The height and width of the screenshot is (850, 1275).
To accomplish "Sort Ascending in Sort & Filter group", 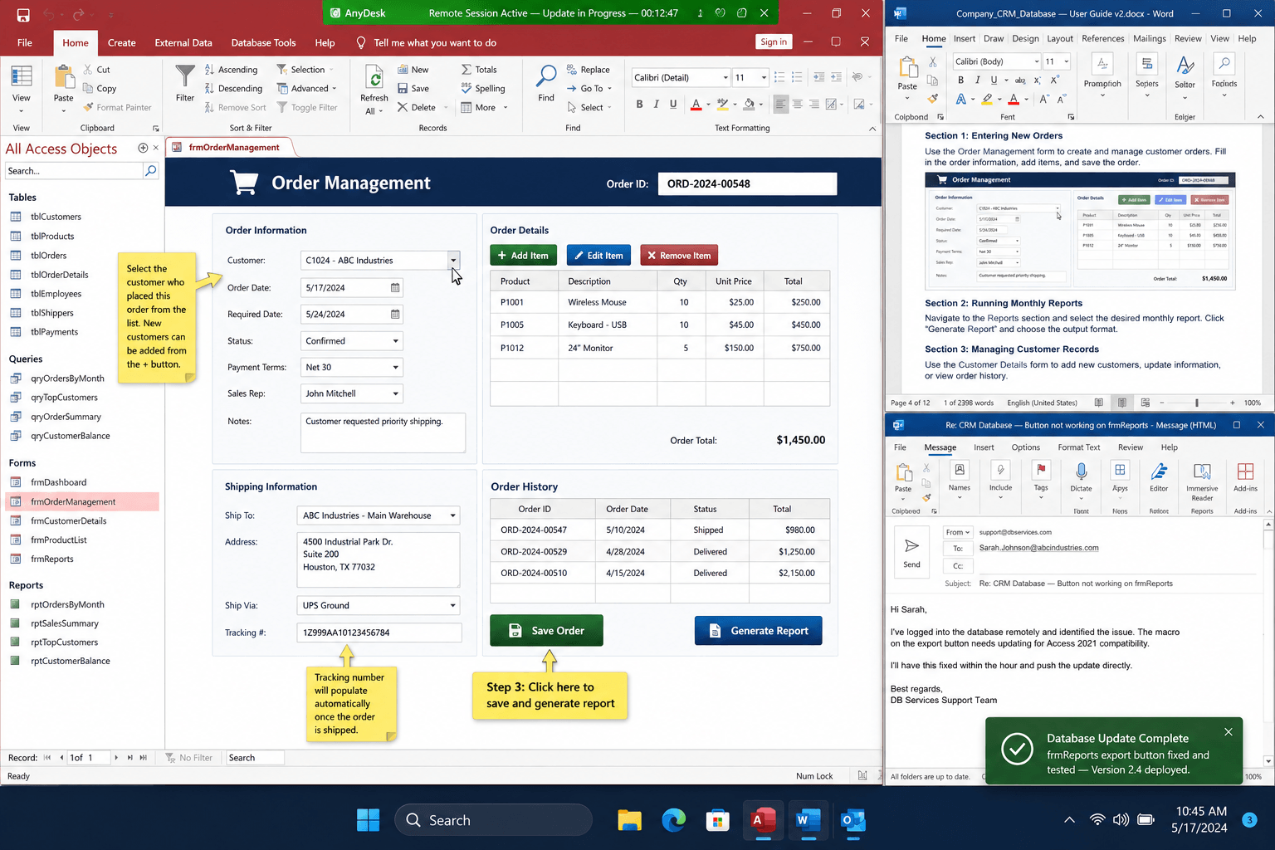I will [x=231, y=70].
